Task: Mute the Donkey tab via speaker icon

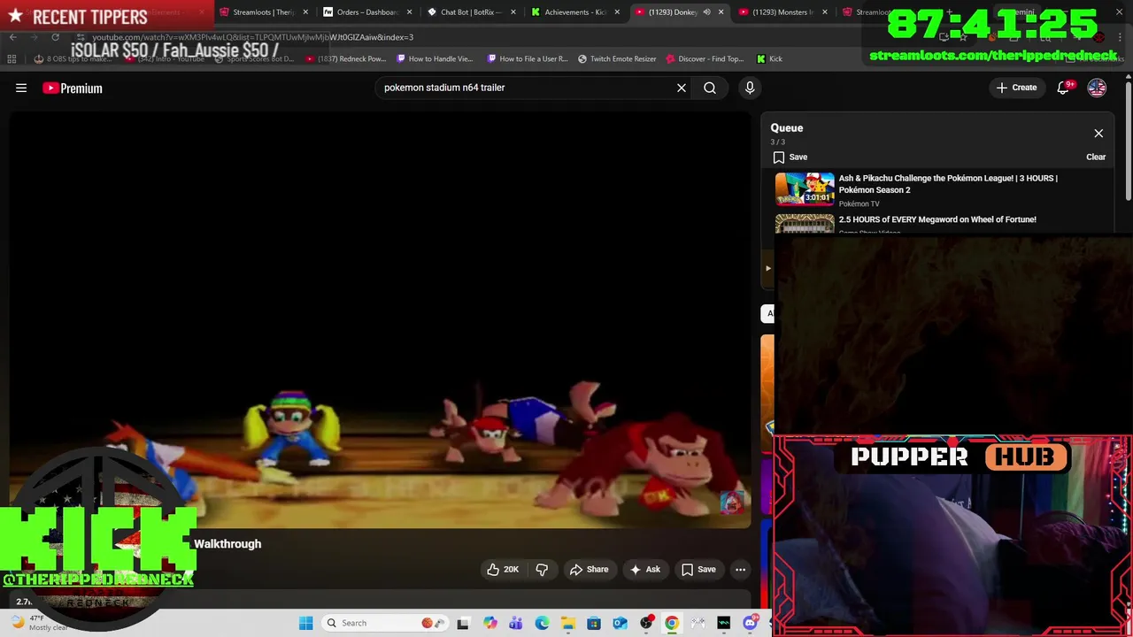Action: click(x=706, y=12)
